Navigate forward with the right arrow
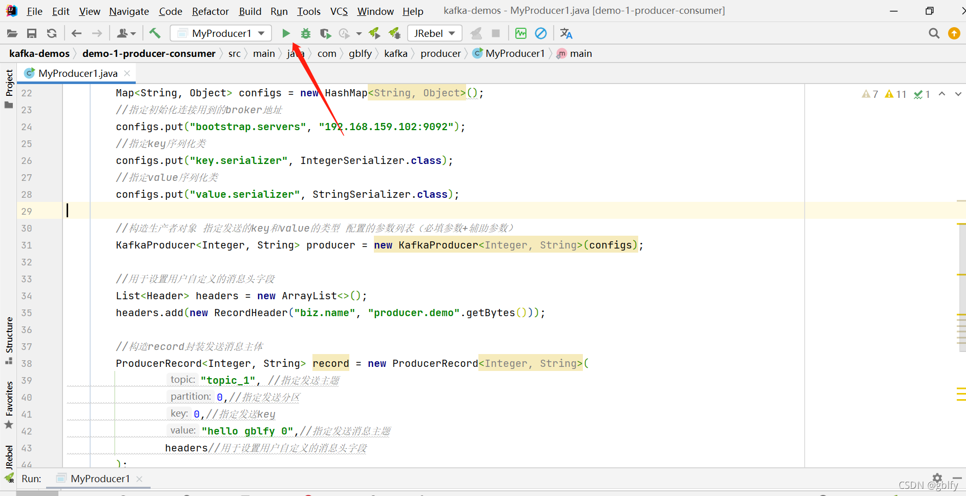The image size is (966, 496). [x=97, y=33]
